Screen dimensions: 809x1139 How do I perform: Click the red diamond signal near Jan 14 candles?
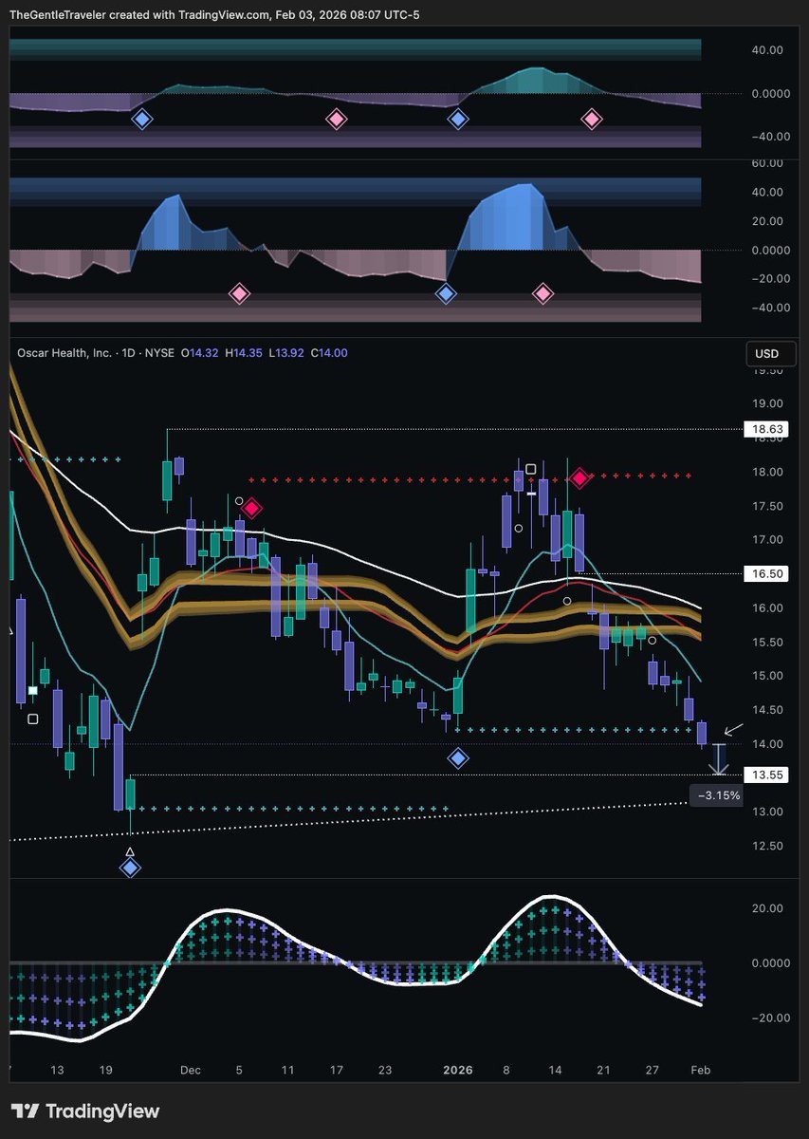click(580, 478)
